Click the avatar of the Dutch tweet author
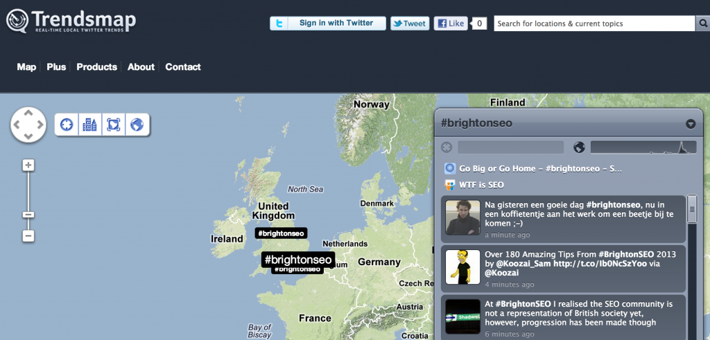Image resolution: width=710 pixels, height=340 pixels. 462,217
